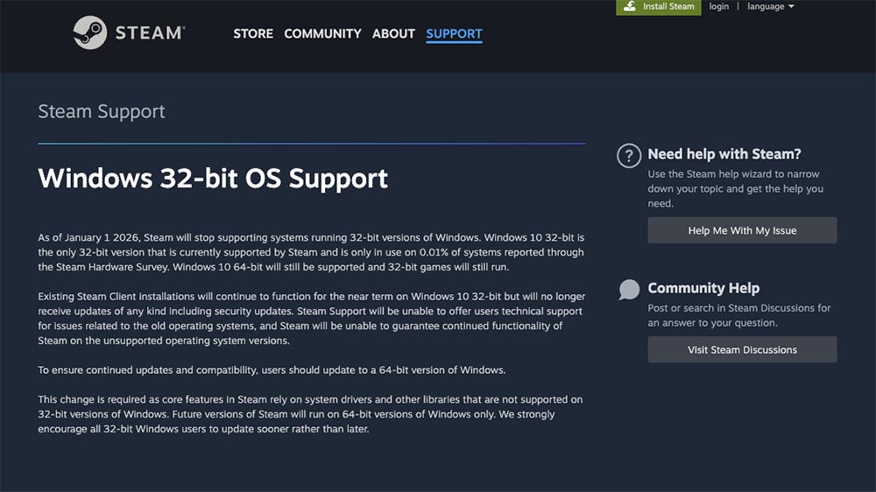Click the Need help with Steam? heading
The height and width of the screenshot is (492, 876).
pyautogui.click(x=724, y=154)
